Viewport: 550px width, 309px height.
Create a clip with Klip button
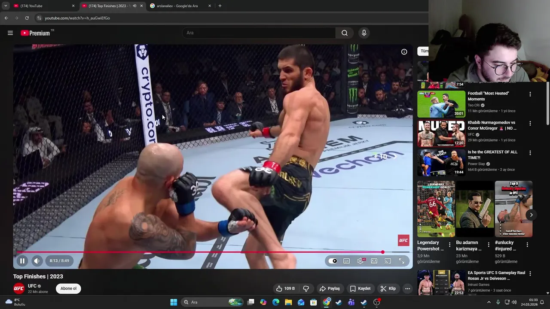(388, 288)
